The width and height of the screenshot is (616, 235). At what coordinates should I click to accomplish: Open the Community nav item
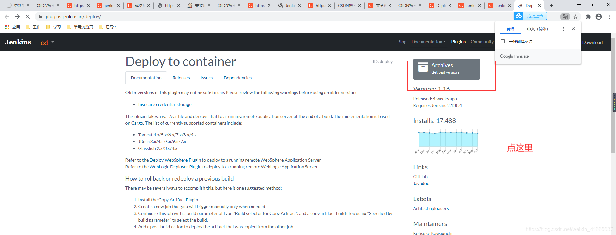(x=482, y=42)
